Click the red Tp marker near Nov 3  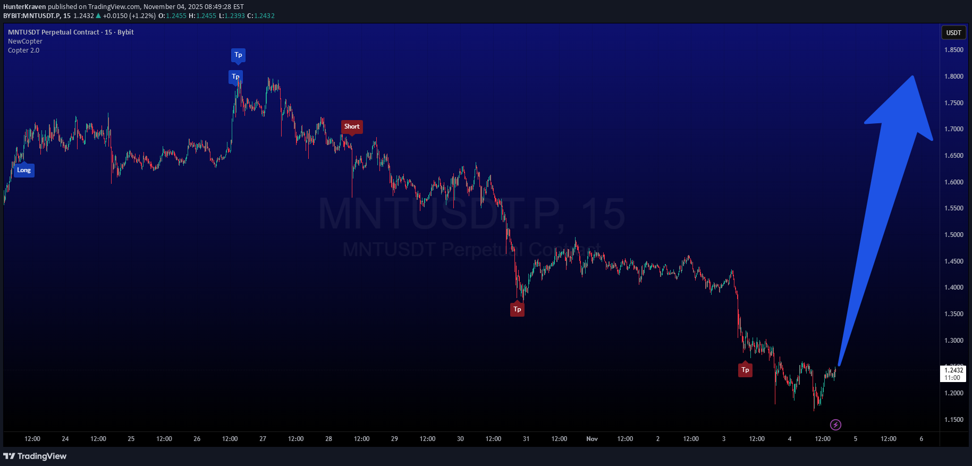point(745,370)
